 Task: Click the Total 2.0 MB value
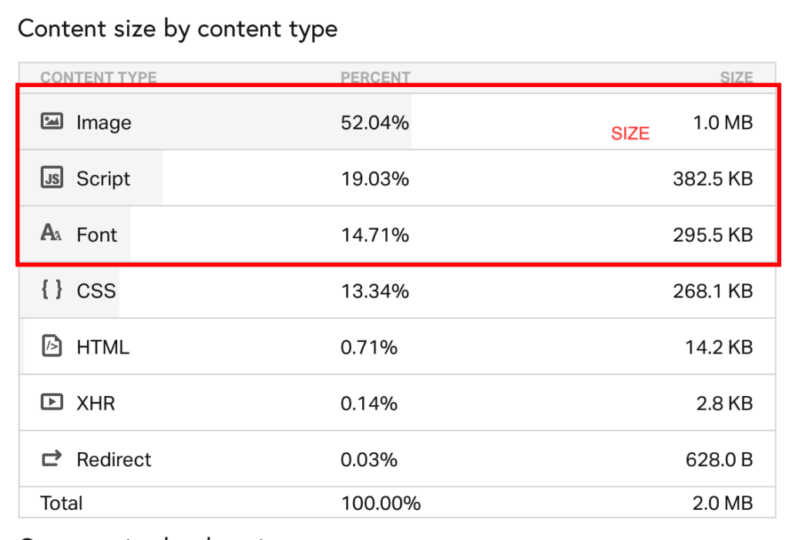(x=723, y=503)
